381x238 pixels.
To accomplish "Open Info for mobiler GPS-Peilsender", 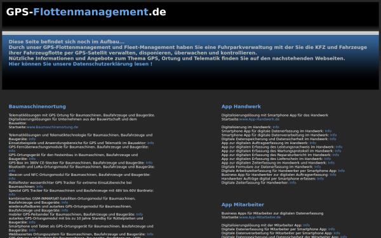I will click(x=140, y=215).
